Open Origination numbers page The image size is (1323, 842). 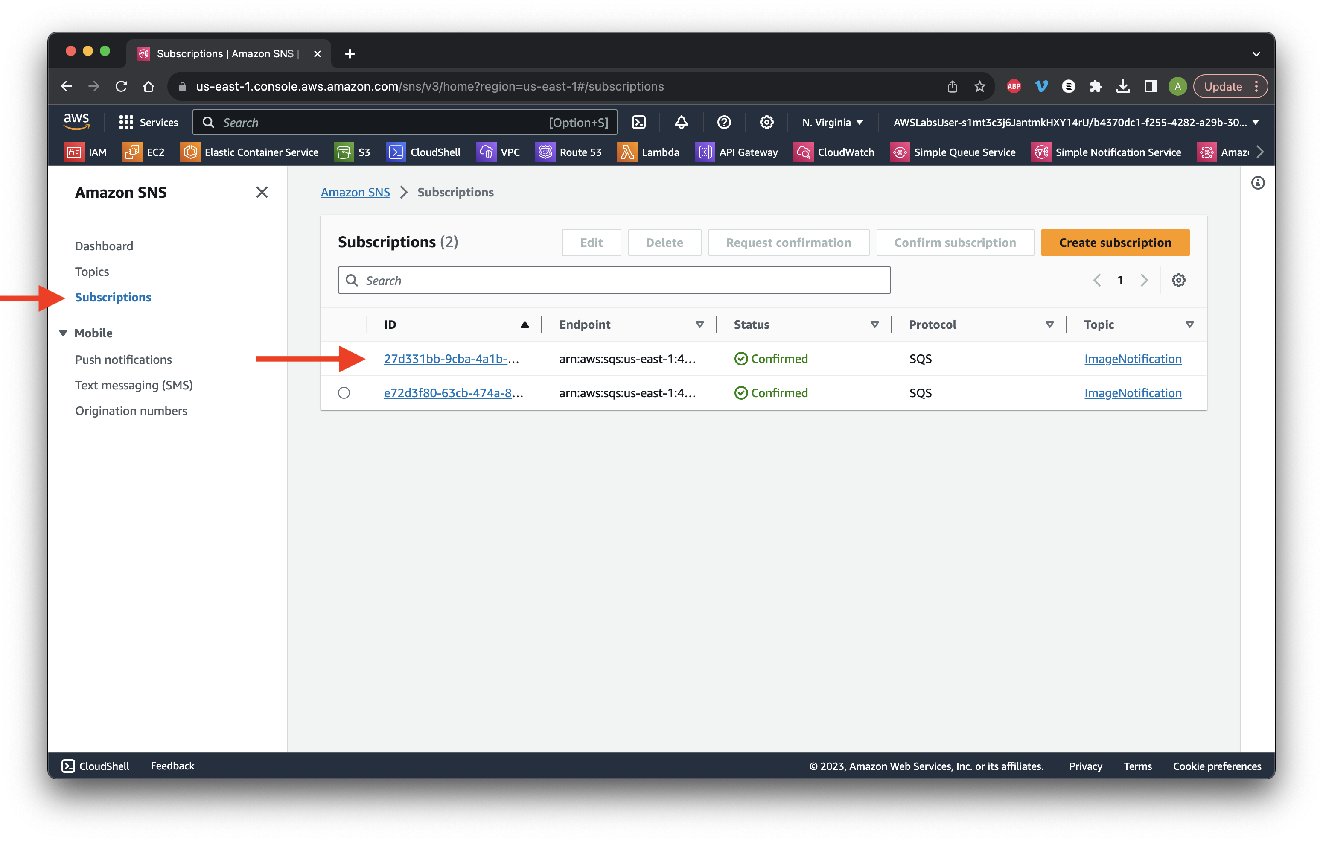[131, 411]
